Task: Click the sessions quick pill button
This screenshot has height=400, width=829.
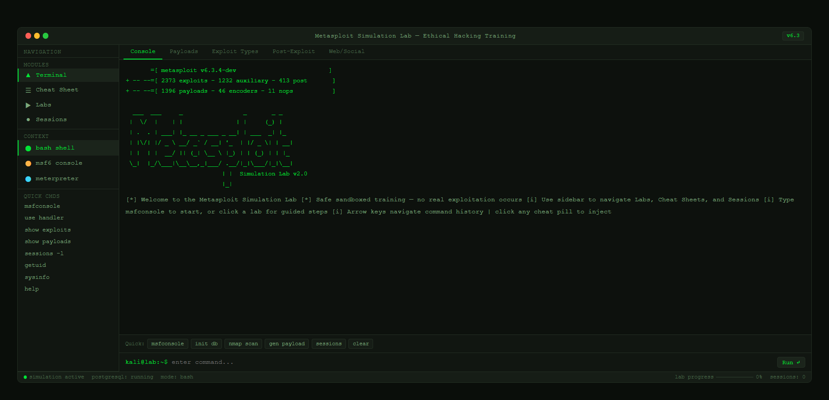Action: [329, 344]
